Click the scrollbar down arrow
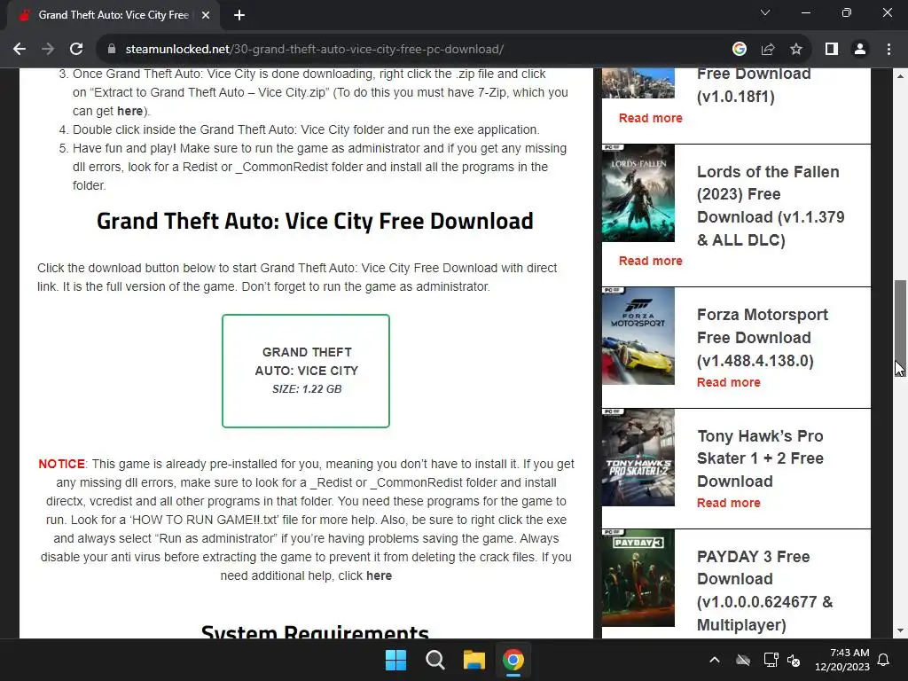The width and height of the screenshot is (908, 681). [x=901, y=630]
